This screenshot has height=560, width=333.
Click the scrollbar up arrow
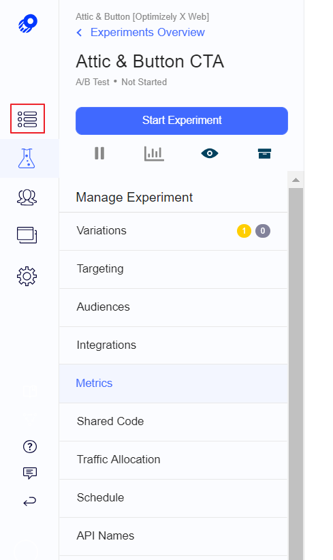point(296,180)
